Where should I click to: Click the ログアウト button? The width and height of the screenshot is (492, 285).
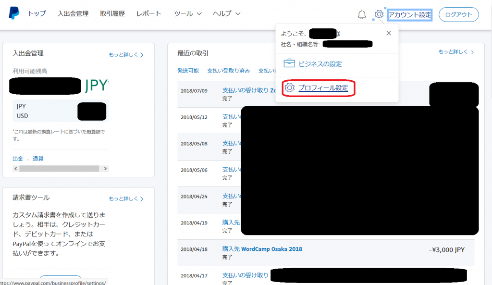(458, 15)
